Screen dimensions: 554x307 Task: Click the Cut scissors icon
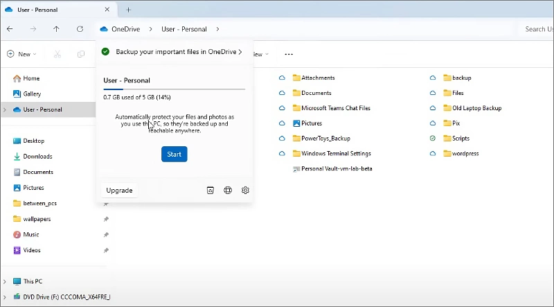coord(57,54)
